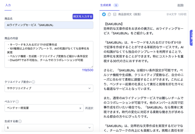Screen dimensions: 195x134
Task: Open the クリエイティブ度合い dropdown
Action: click(x=49, y=88)
